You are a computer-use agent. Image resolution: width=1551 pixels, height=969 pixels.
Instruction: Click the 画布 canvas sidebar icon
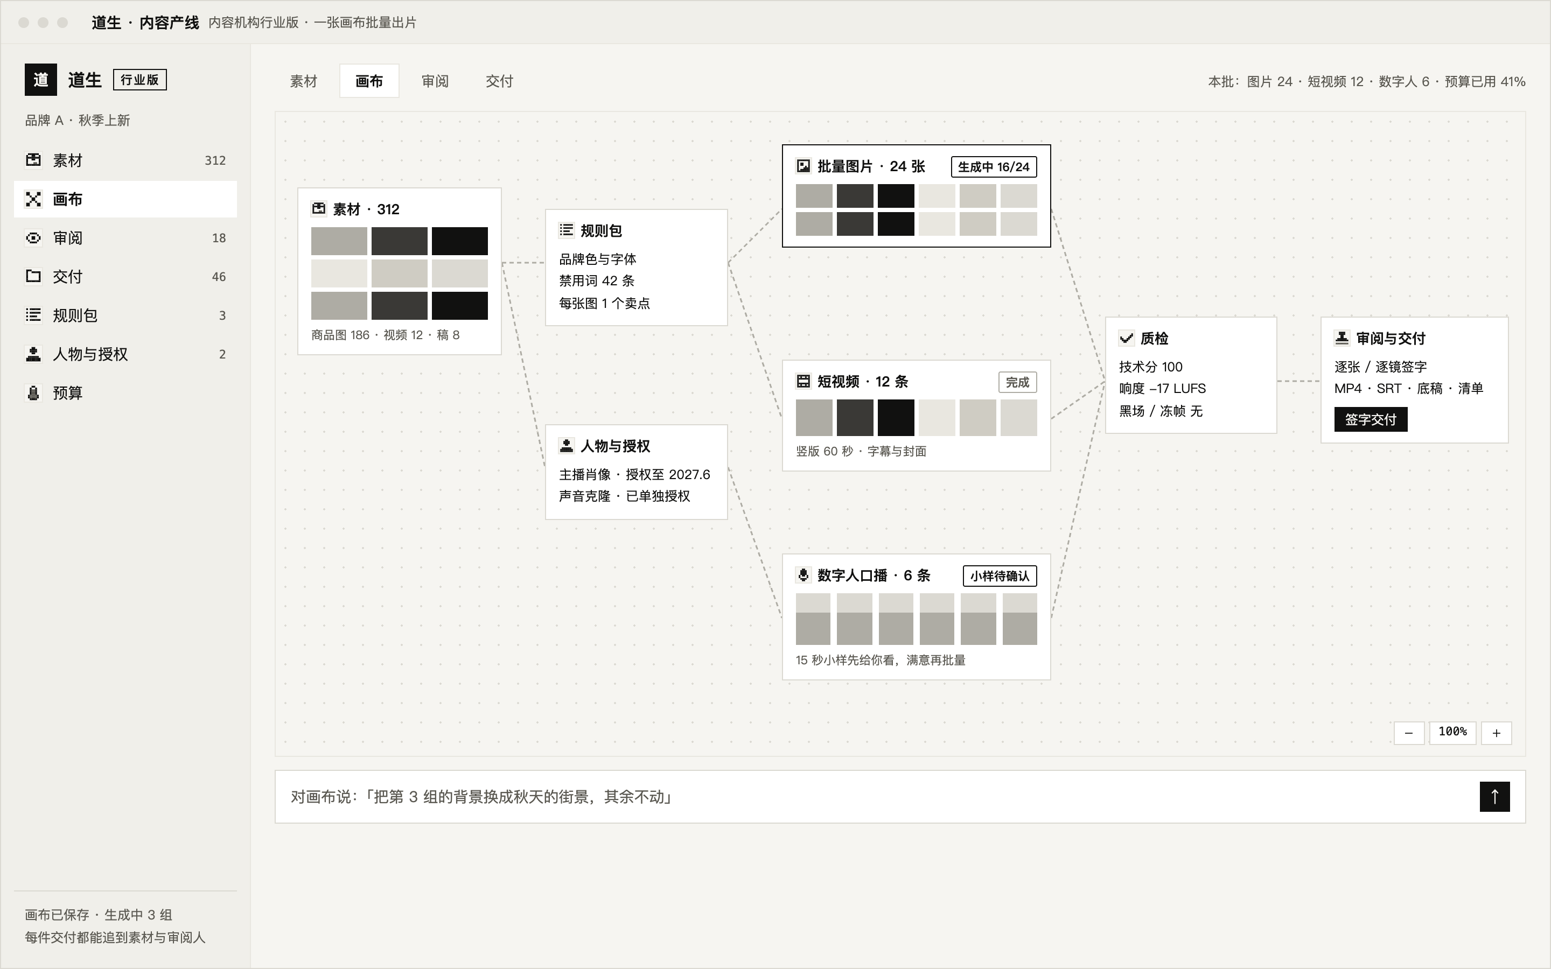(33, 199)
